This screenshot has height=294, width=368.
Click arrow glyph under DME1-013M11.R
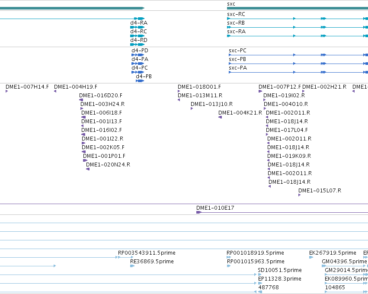pyautogui.click(x=179, y=100)
